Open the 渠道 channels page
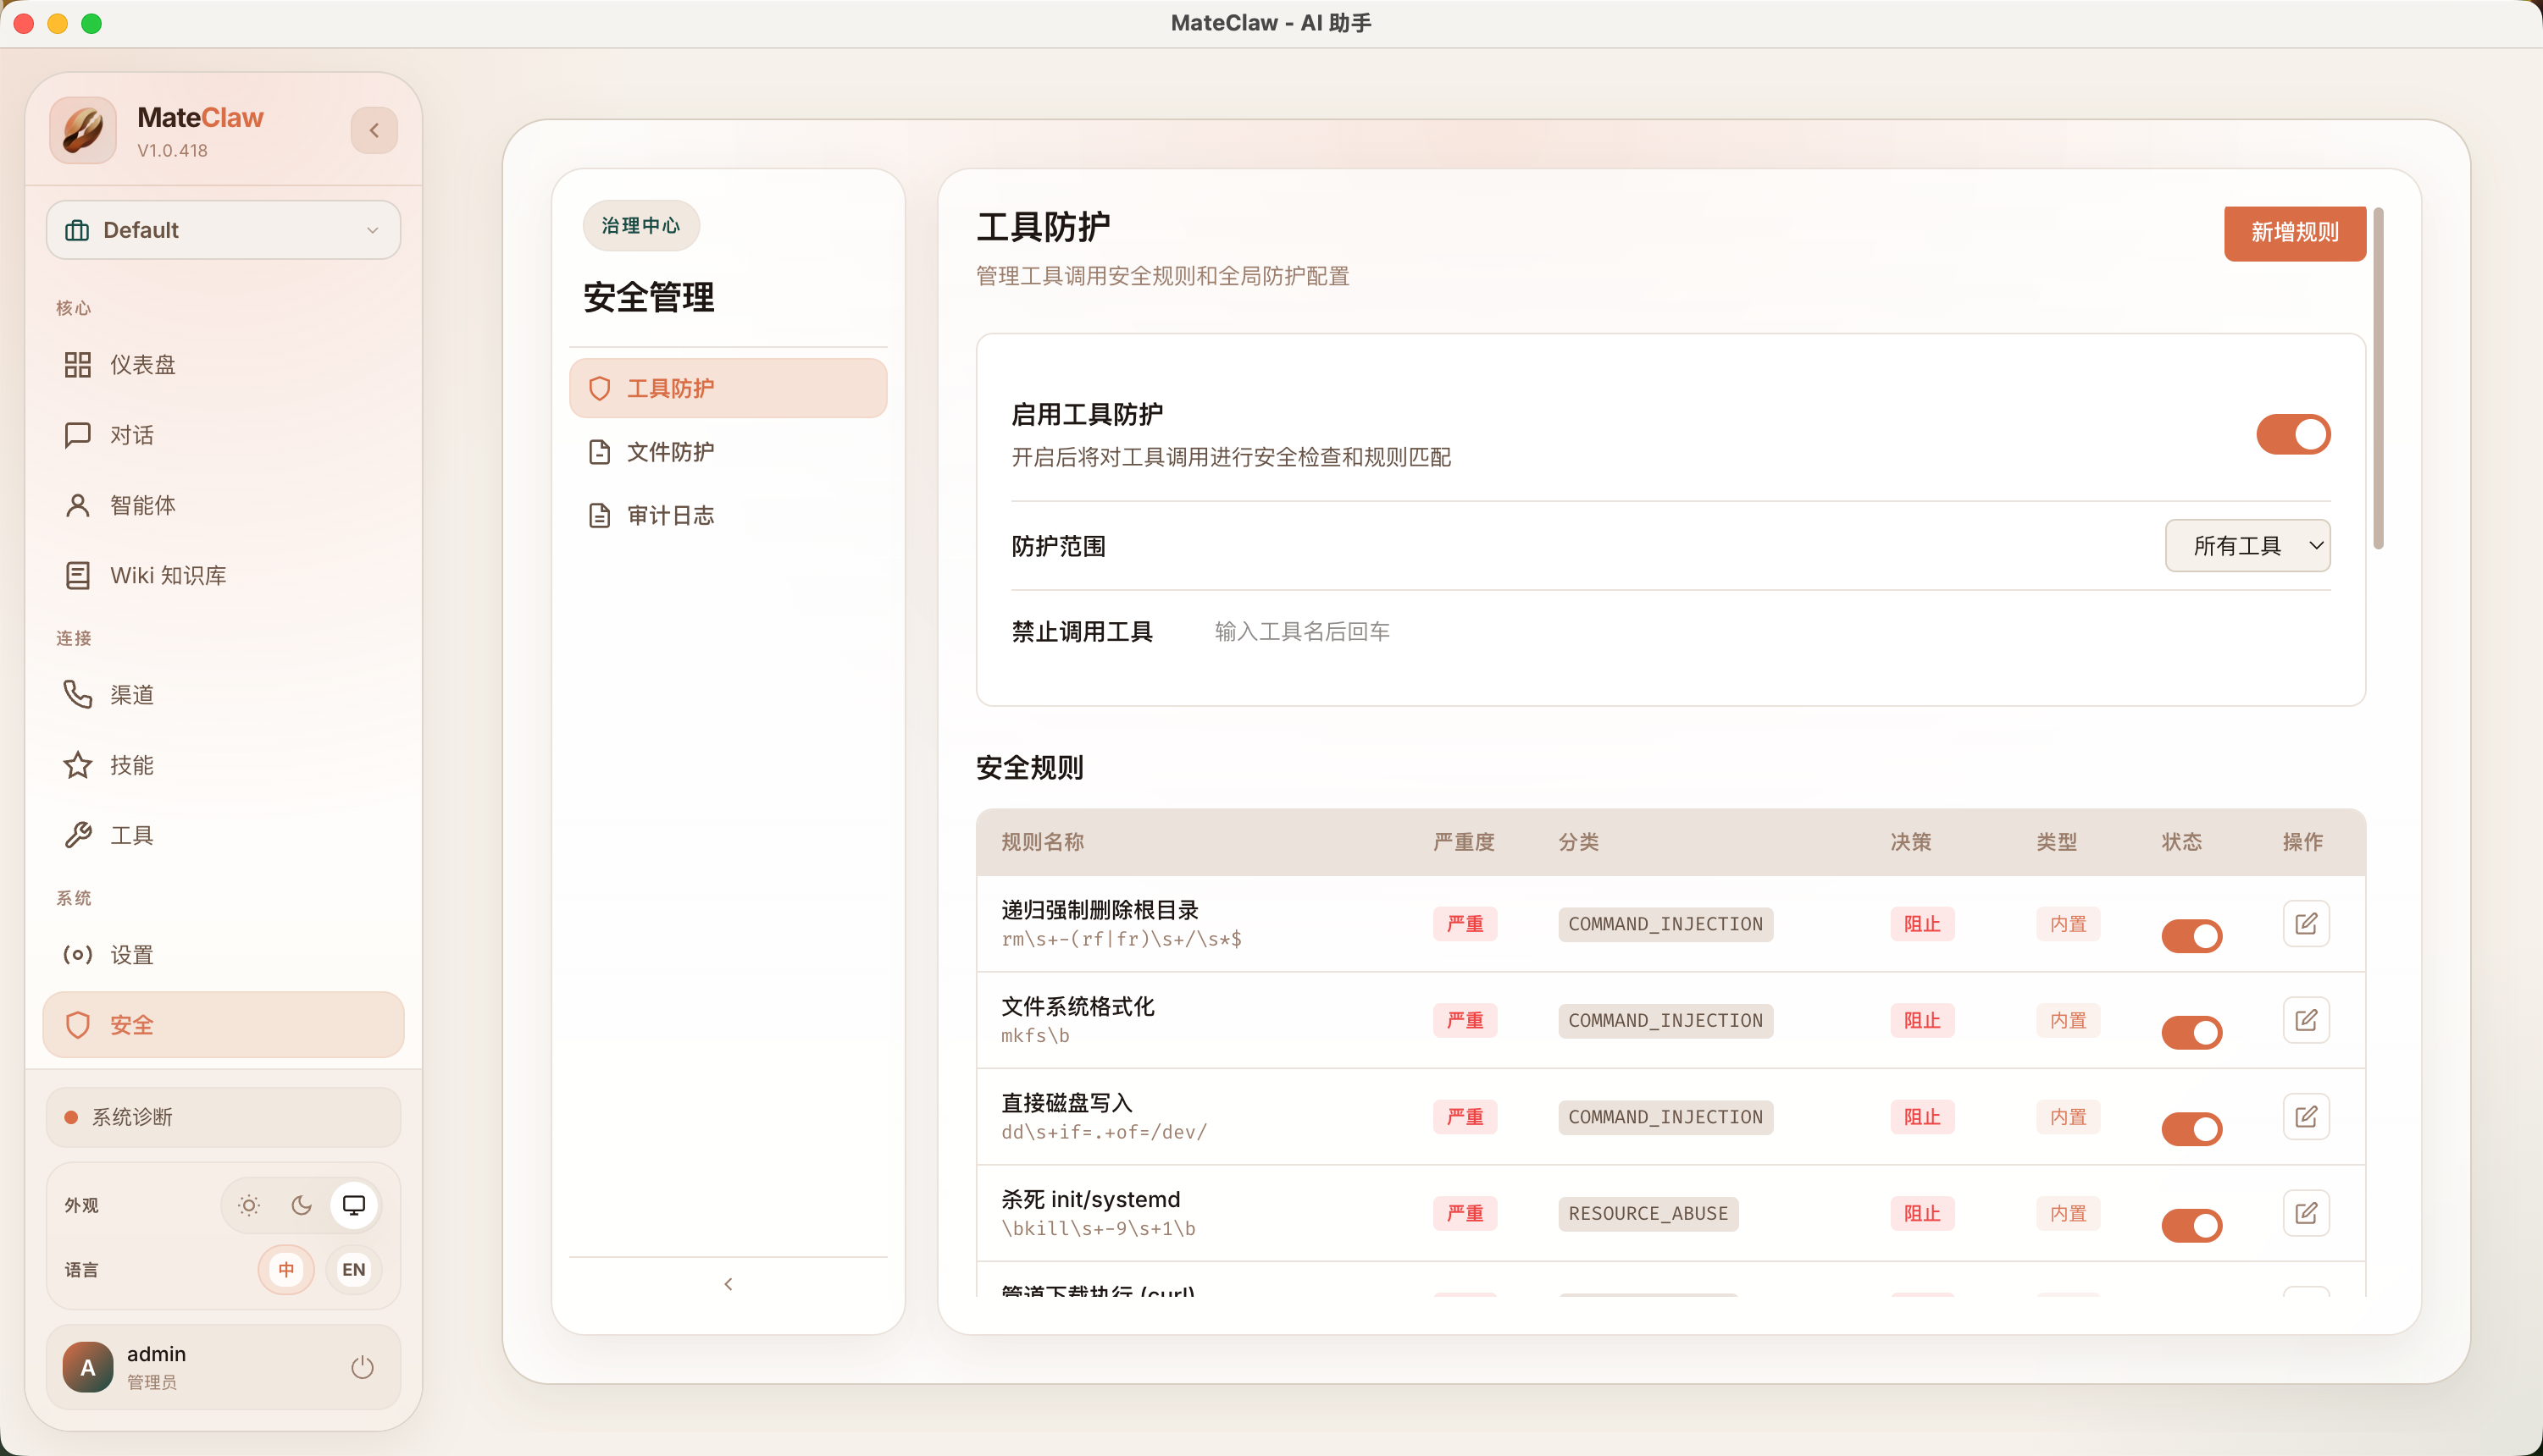 130,694
